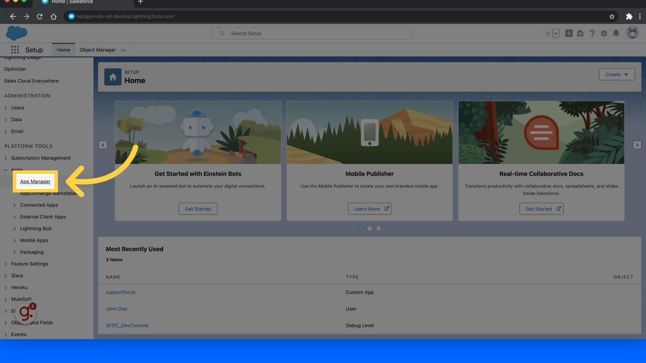
Task: Open the App Launcher dots grid
Action: click(15, 50)
